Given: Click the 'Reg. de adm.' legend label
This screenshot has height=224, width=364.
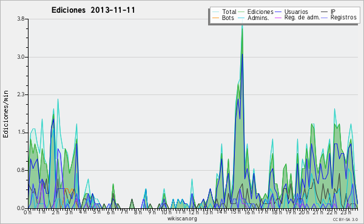Looking at the screenshot, I should 302,18.
